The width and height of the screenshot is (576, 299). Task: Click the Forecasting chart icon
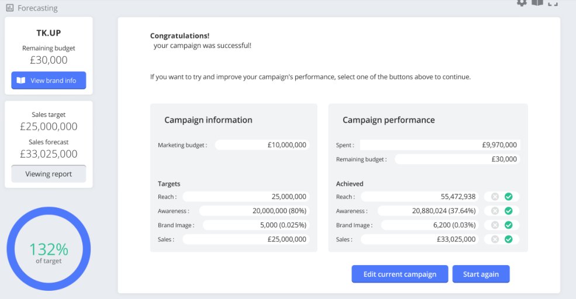(10, 8)
